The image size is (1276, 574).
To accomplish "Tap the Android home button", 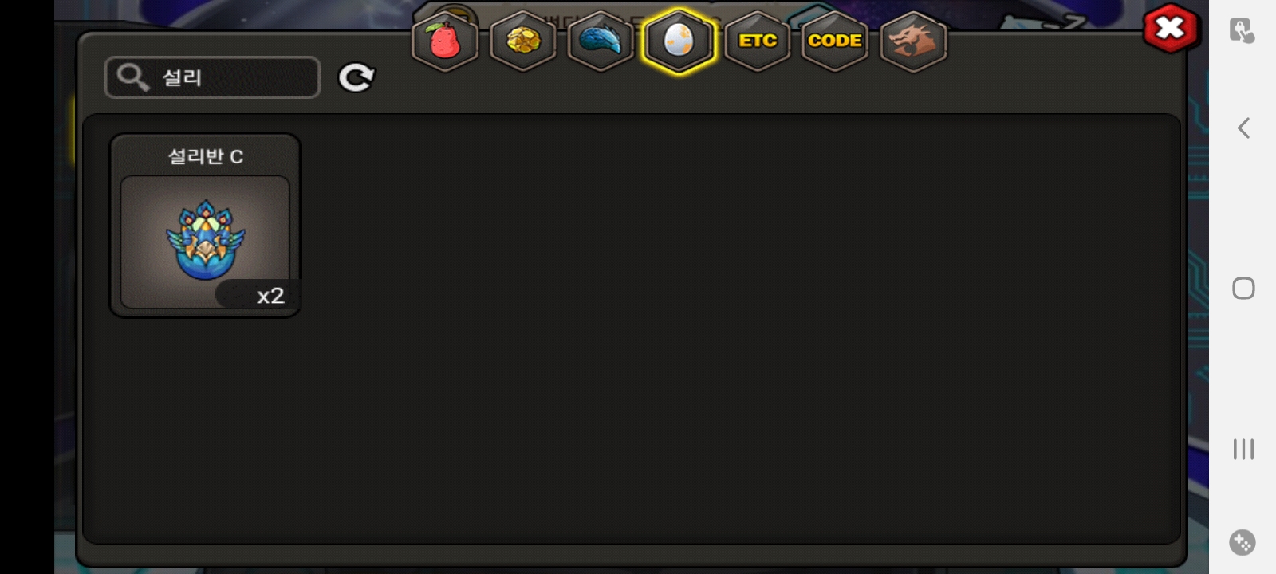I will (1243, 288).
